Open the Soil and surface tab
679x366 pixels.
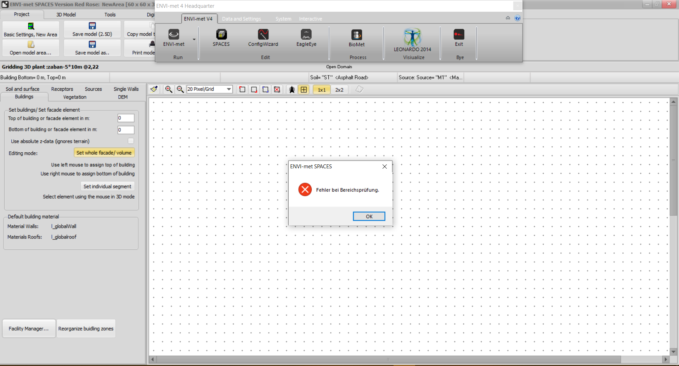[x=22, y=89]
